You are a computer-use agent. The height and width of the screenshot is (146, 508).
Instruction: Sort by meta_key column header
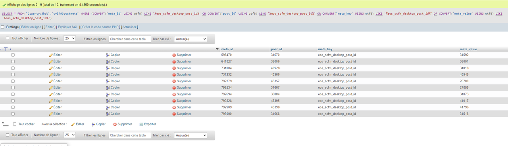pyautogui.click(x=325, y=49)
